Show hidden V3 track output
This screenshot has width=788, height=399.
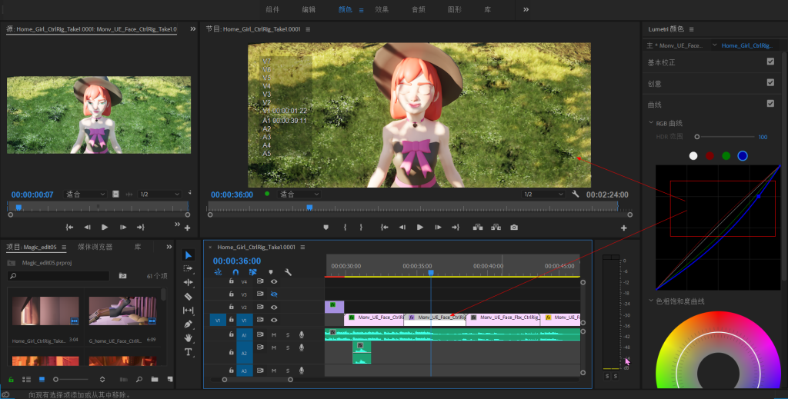[x=274, y=294]
